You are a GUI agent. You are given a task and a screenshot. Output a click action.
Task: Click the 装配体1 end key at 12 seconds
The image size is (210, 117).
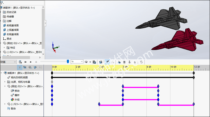194,73
